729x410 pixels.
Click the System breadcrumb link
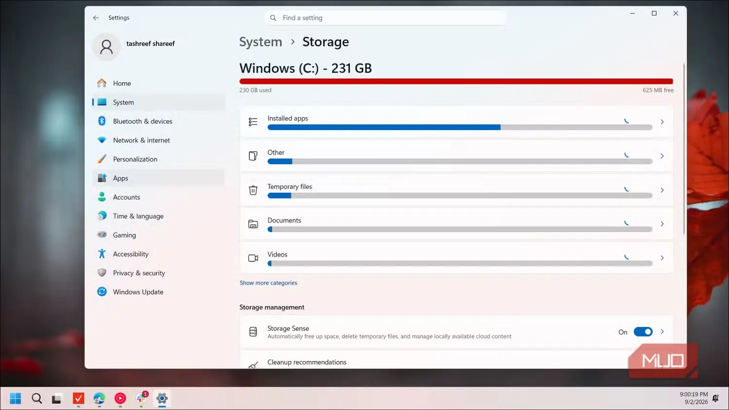click(x=260, y=42)
